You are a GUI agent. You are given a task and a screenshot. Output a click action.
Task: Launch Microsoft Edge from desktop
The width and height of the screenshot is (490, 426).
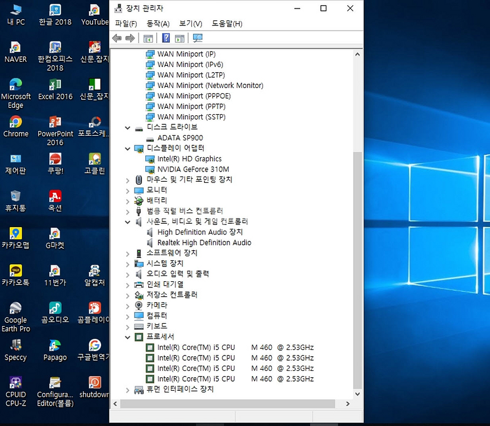click(16, 93)
